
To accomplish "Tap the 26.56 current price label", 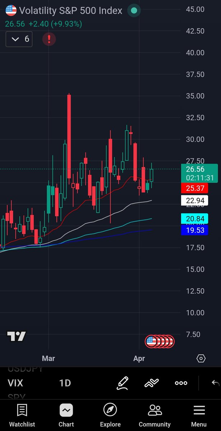I will click(x=196, y=169).
